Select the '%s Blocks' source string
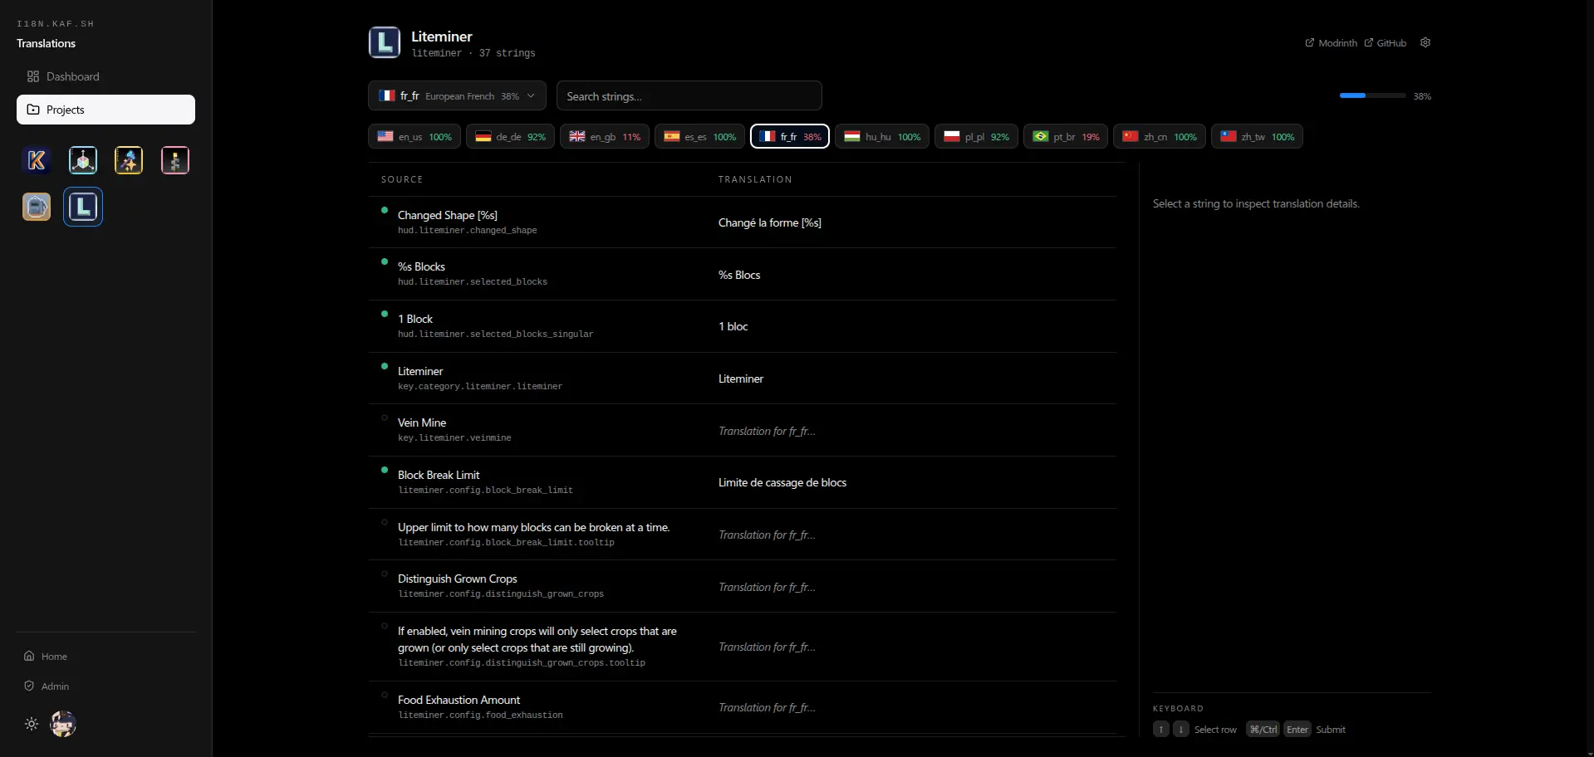Screen dimensions: 1594x757 tap(421, 266)
